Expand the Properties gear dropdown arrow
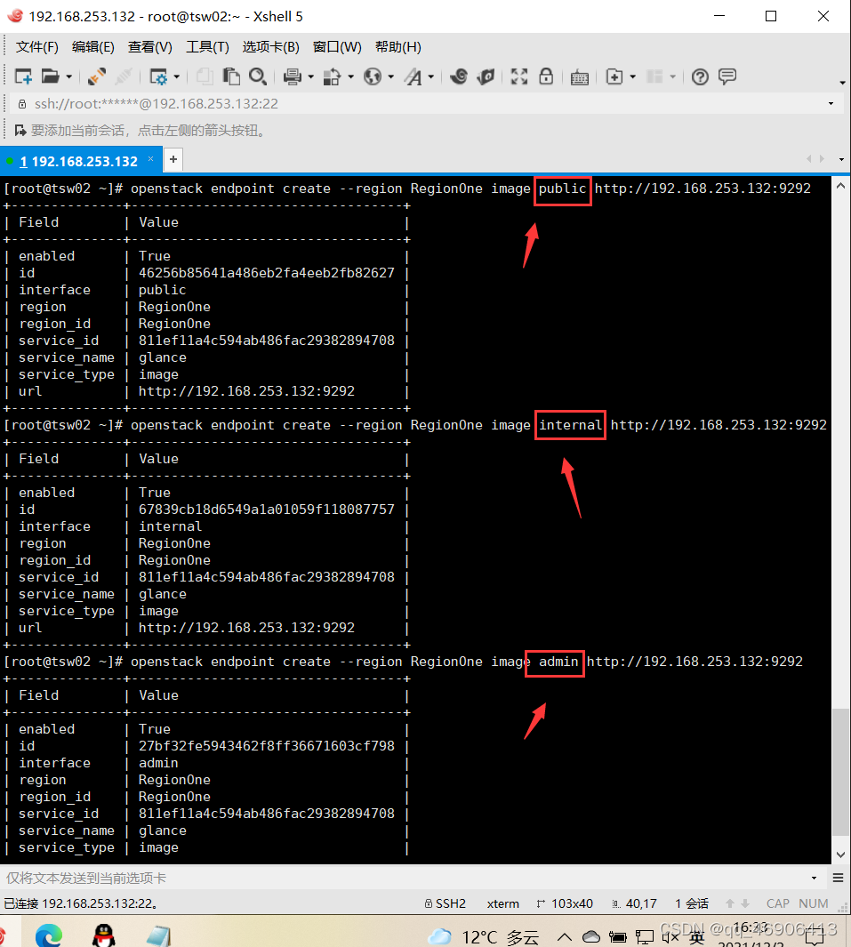The image size is (851, 947). [x=176, y=76]
